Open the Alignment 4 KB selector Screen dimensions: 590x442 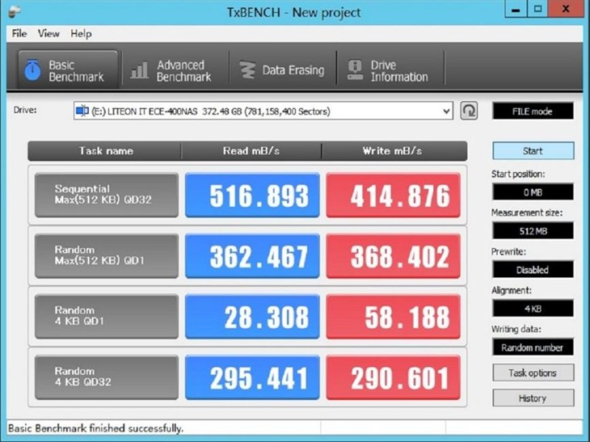click(533, 309)
